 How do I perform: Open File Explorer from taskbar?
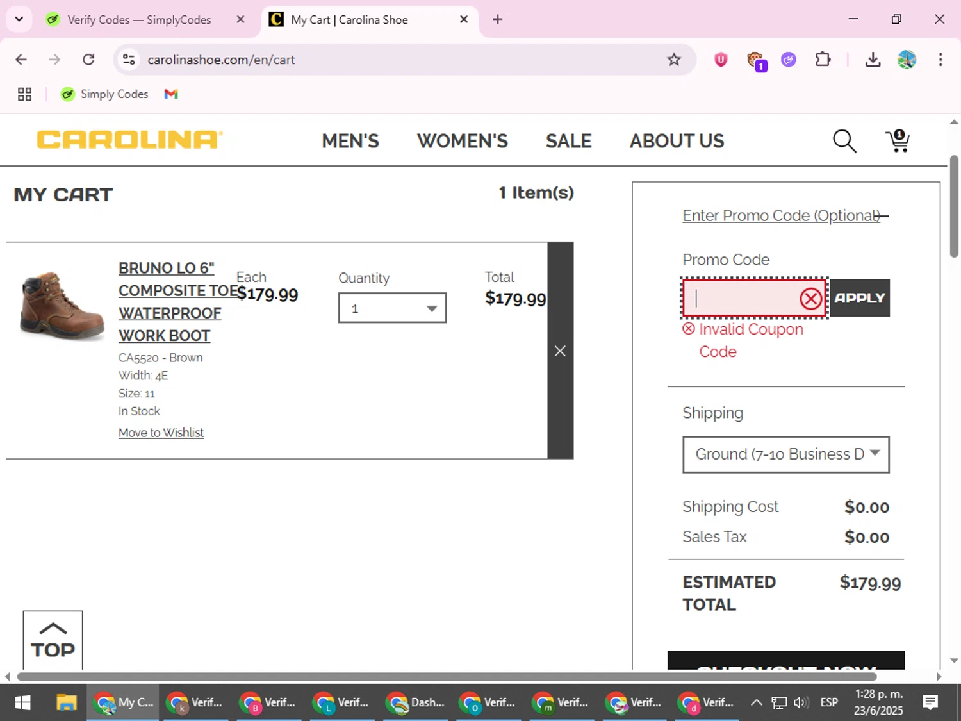(x=66, y=702)
